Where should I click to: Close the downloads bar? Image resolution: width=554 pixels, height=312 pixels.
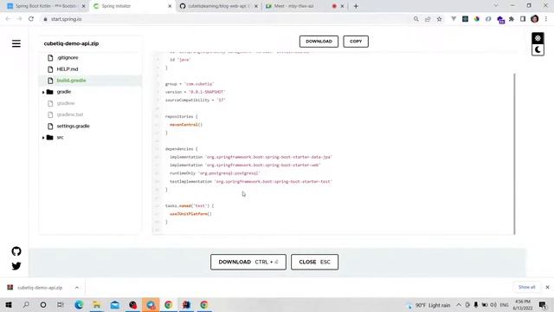(x=547, y=287)
